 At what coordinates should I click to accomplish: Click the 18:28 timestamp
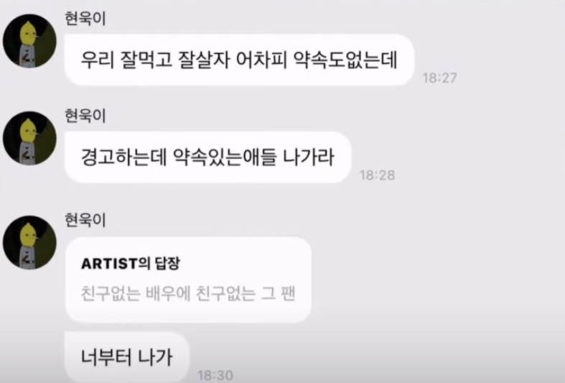(x=378, y=175)
